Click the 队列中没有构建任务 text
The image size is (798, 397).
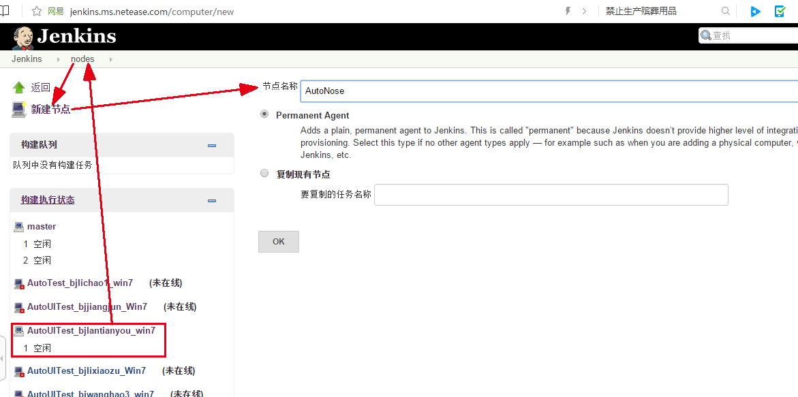[x=53, y=165]
